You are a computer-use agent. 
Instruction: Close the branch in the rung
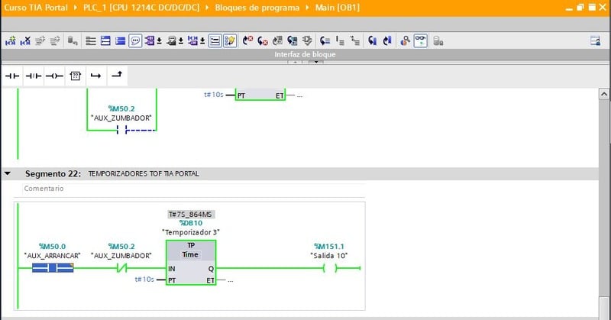point(116,76)
